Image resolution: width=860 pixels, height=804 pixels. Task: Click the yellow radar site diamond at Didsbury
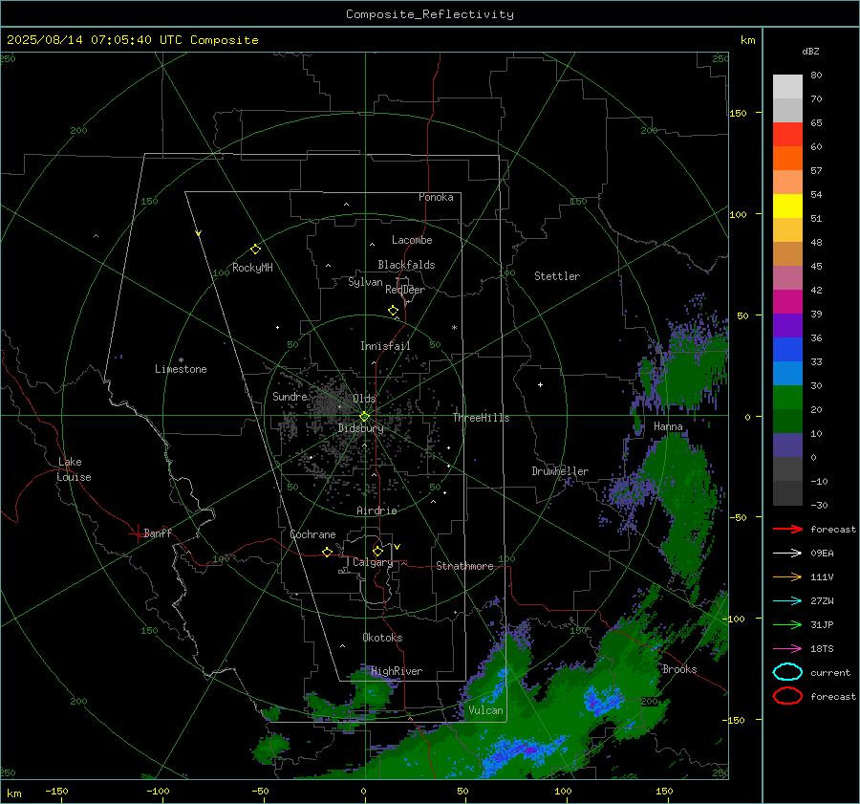pos(364,417)
